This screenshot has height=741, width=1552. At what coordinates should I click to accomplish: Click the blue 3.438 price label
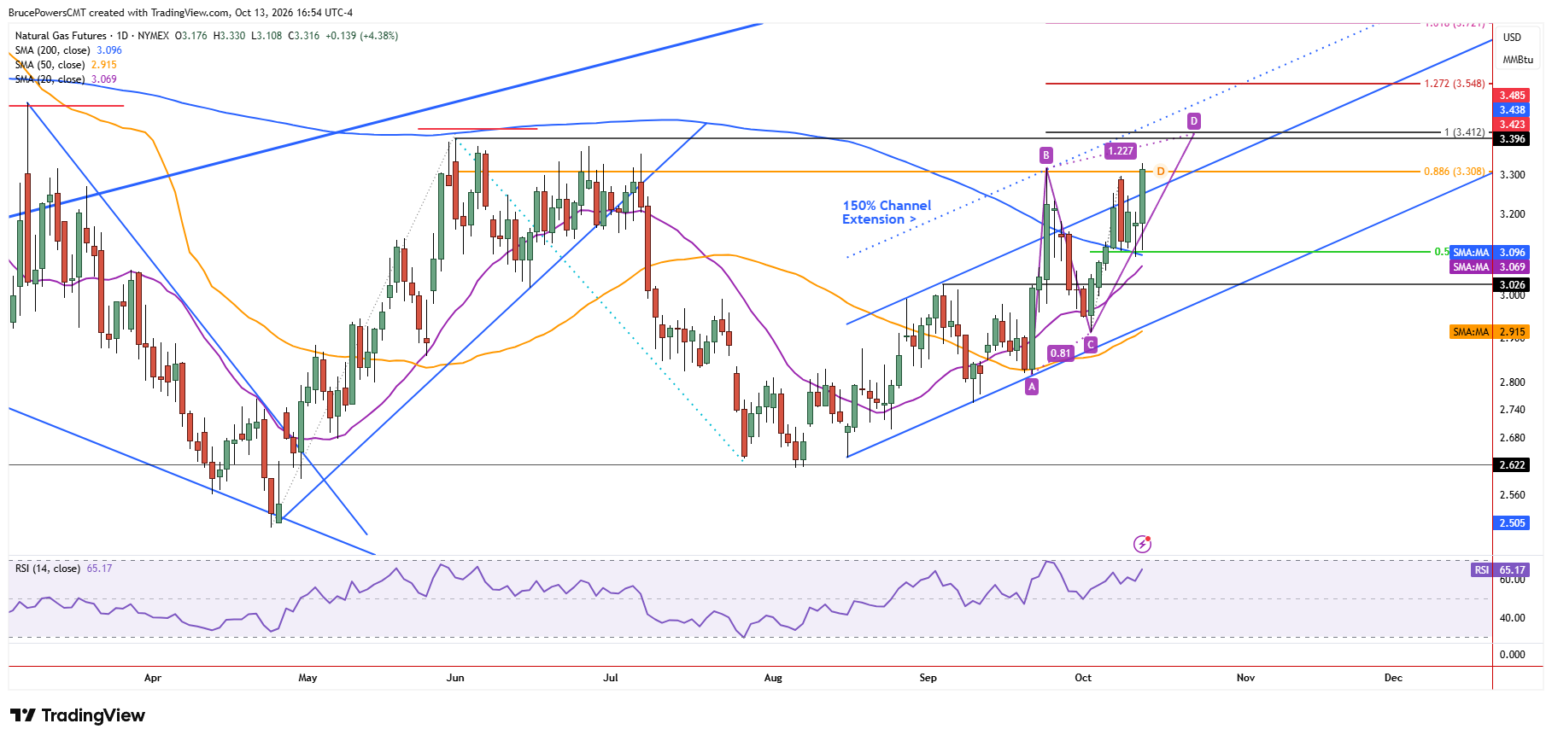[1512, 110]
